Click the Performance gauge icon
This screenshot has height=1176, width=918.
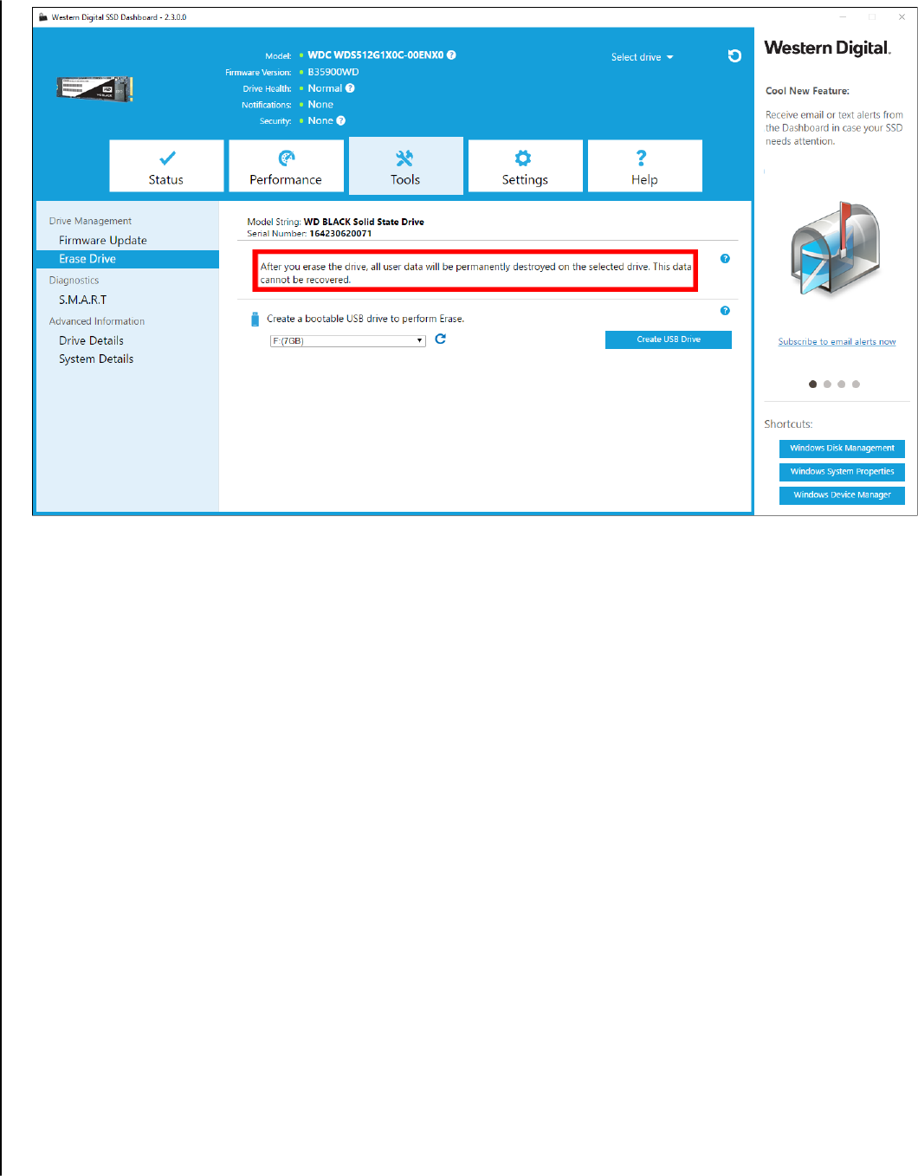coord(287,158)
